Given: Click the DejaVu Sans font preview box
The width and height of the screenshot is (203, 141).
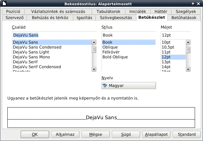Looking at the screenshot, I should (x=101, y=118).
